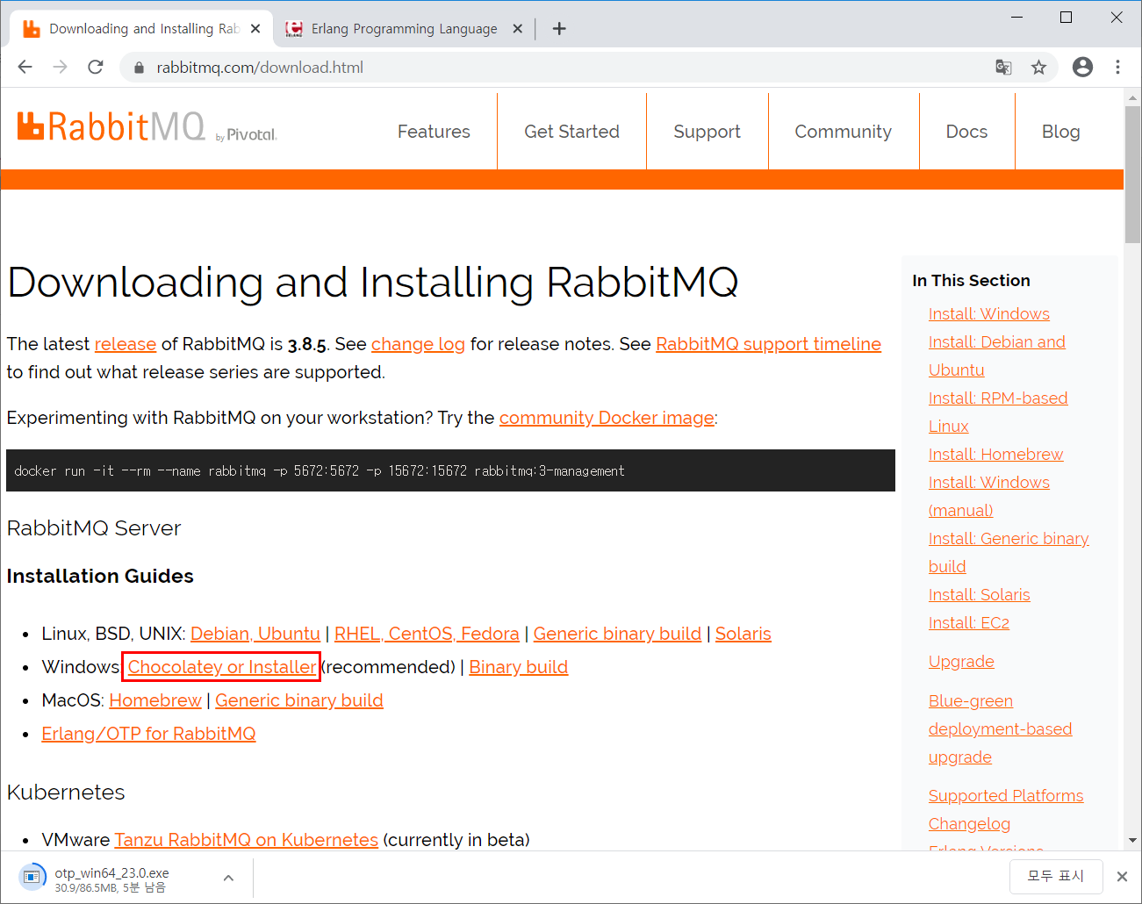Image resolution: width=1142 pixels, height=904 pixels.
Task: Open the Support menu item
Action: 707,132
